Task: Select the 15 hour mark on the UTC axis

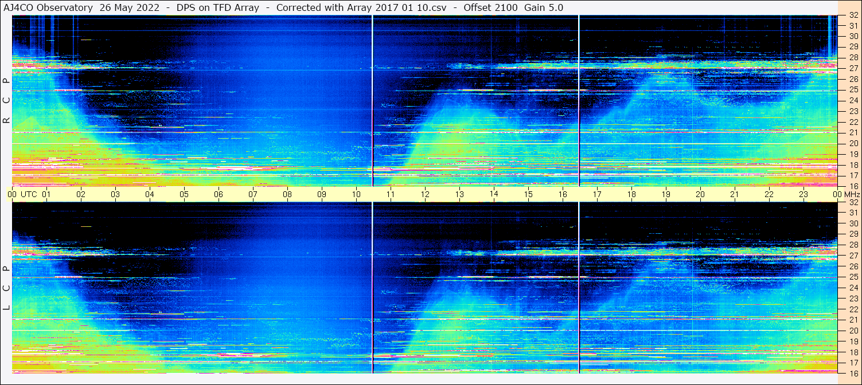Action: pyautogui.click(x=528, y=194)
